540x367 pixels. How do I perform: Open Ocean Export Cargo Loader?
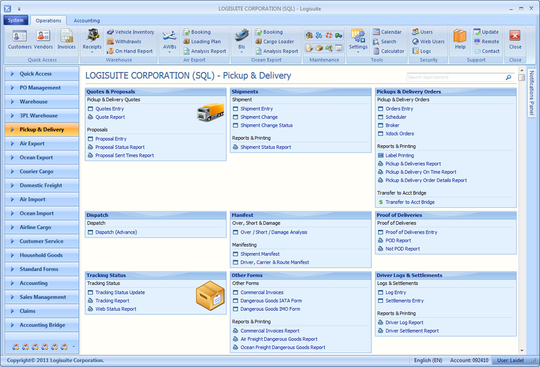(275, 41)
